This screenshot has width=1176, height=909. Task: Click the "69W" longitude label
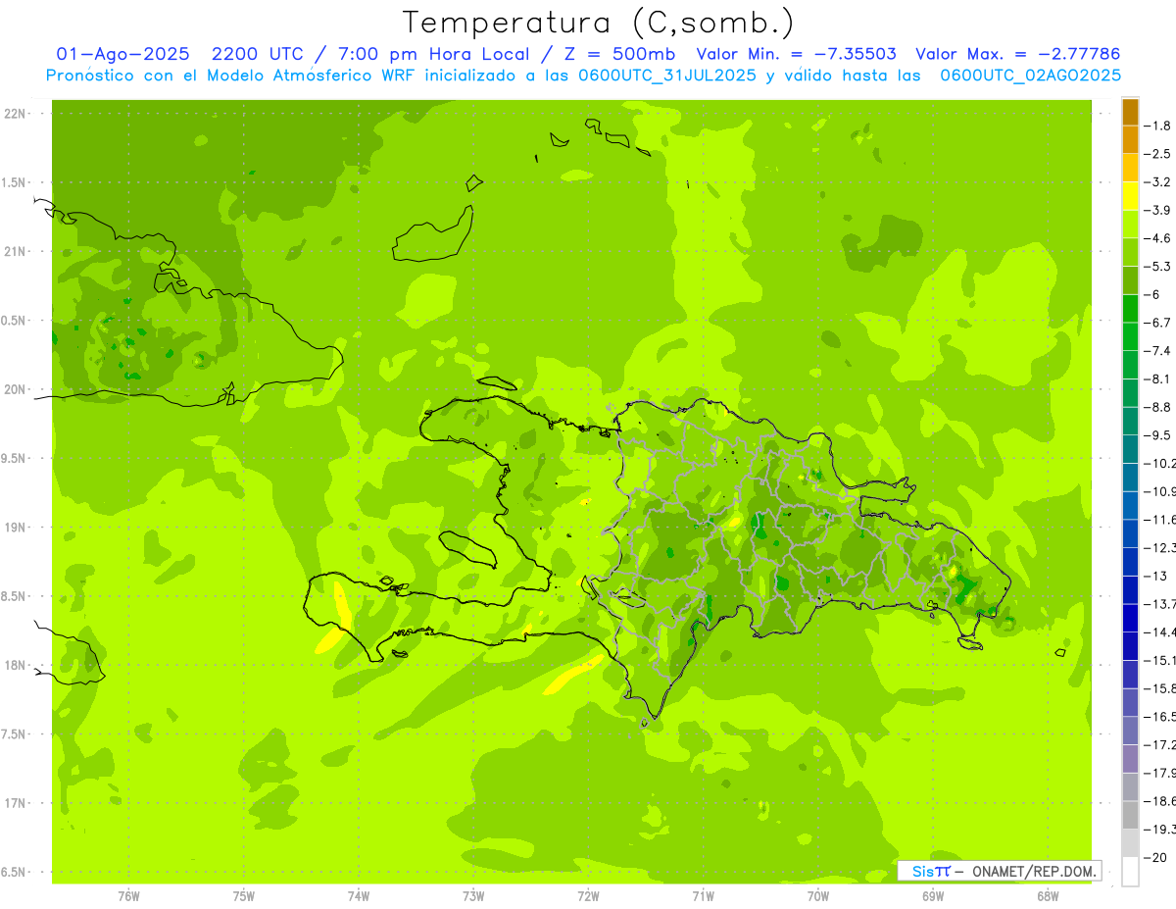[x=933, y=896]
